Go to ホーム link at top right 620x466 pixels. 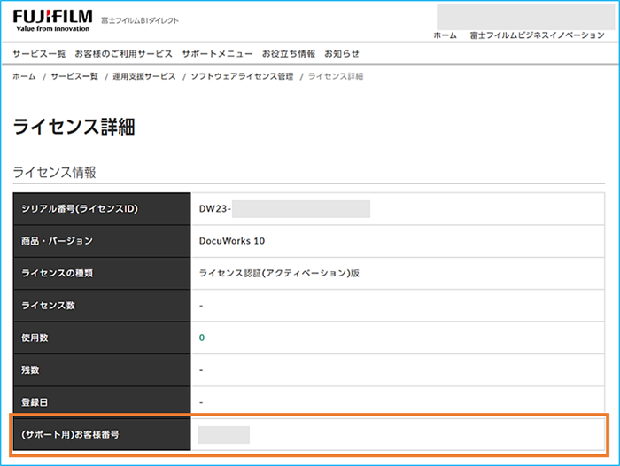point(445,35)
